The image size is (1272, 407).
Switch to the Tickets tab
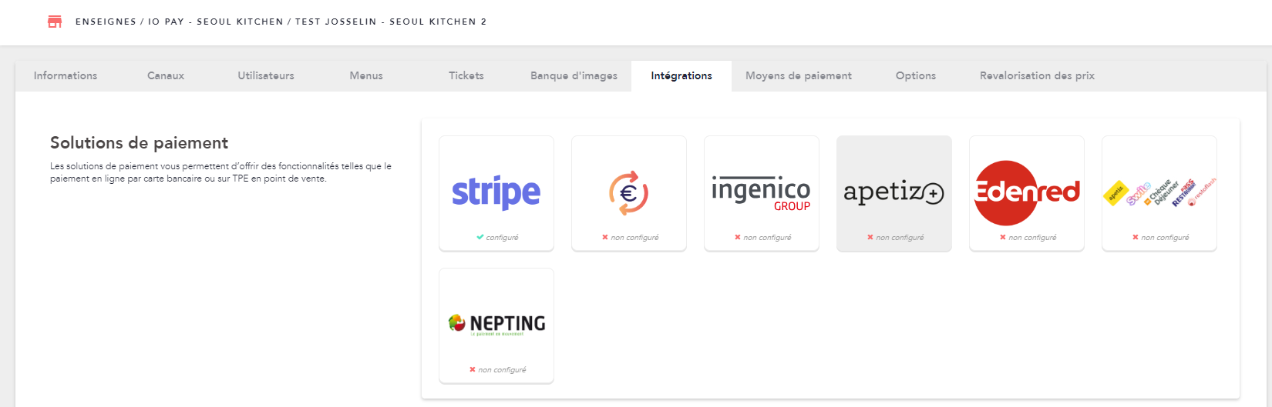tap(466, 75)
